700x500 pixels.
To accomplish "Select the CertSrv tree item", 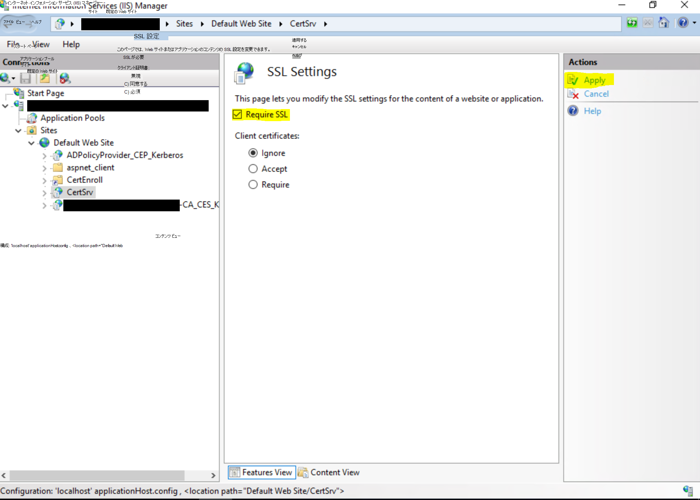I will 80,192.
